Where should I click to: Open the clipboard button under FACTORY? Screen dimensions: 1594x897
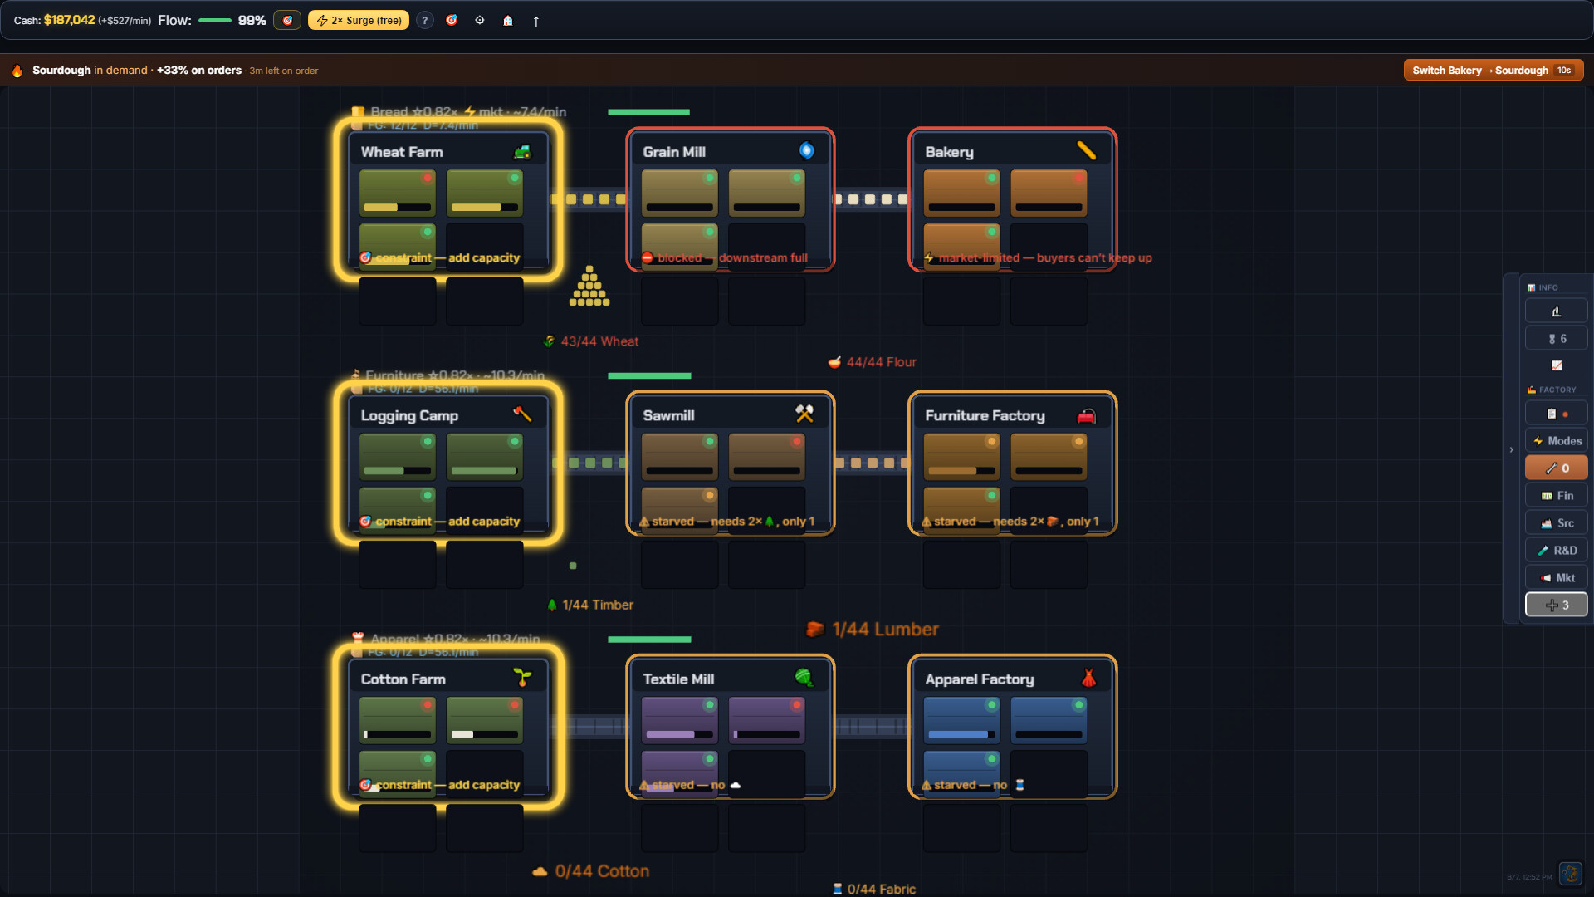[x=1556, y=414]
